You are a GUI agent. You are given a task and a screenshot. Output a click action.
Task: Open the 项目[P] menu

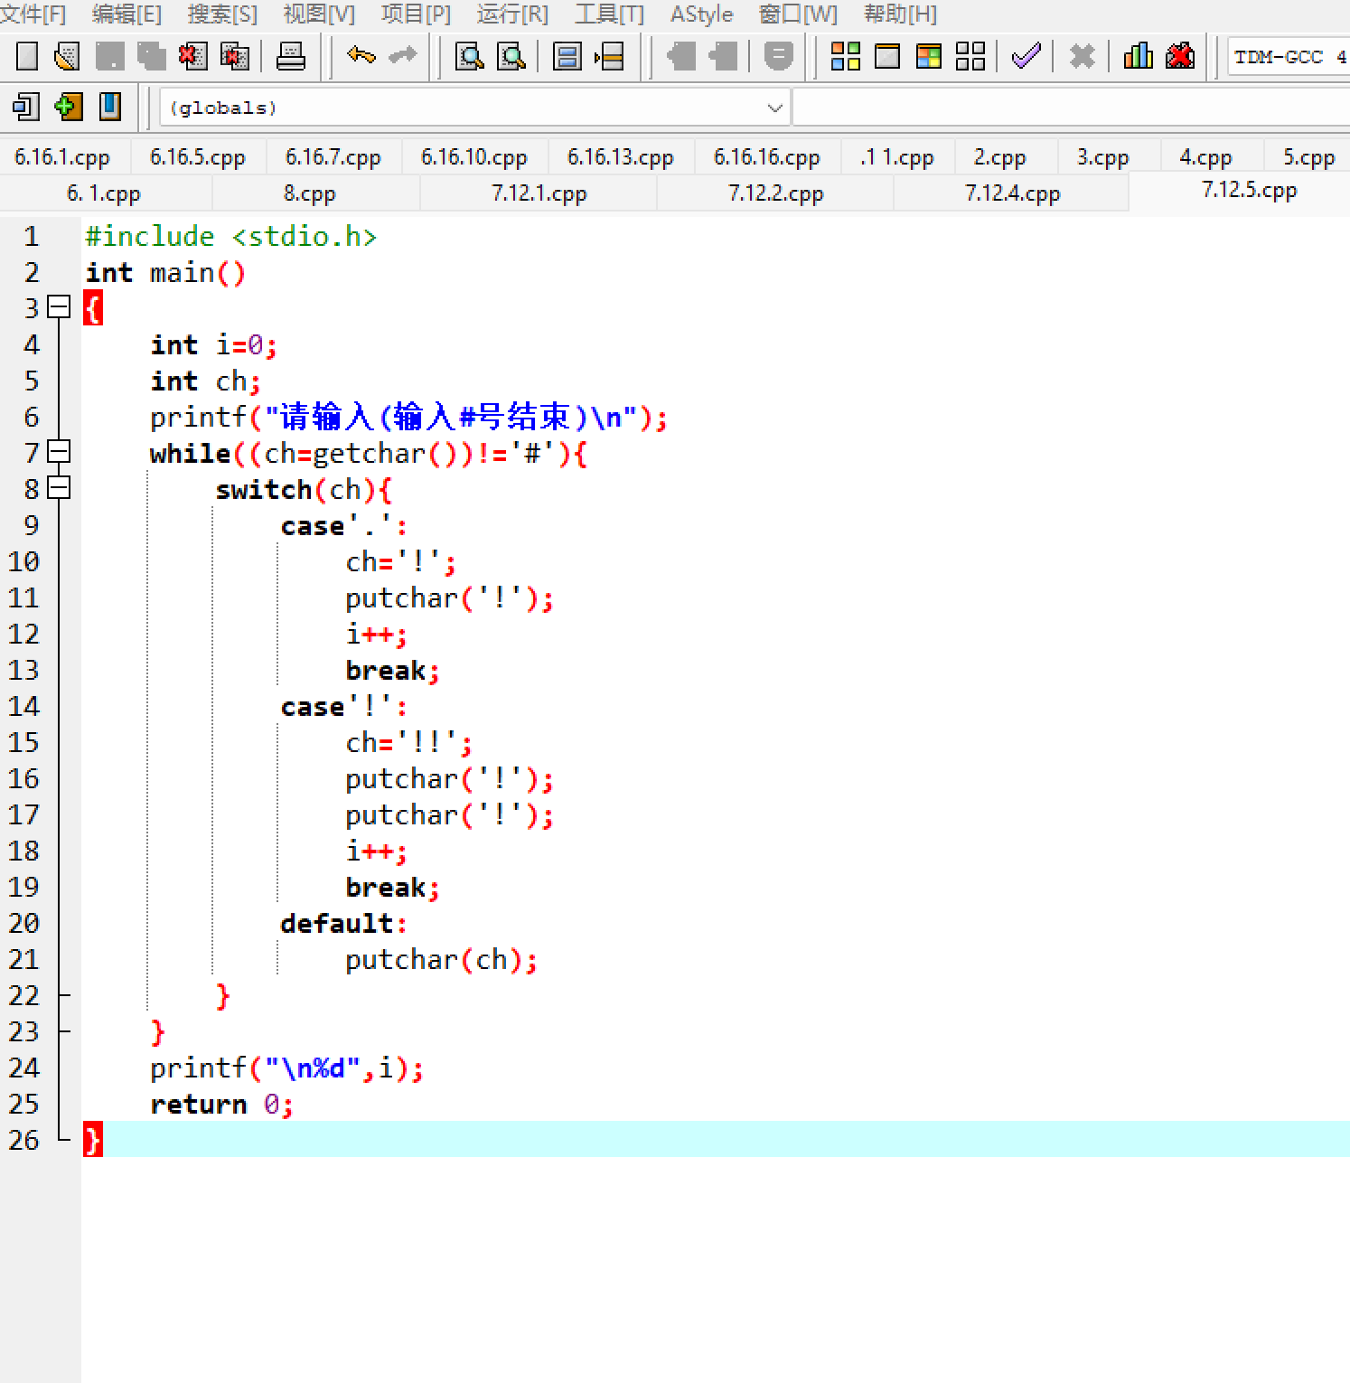416,14
